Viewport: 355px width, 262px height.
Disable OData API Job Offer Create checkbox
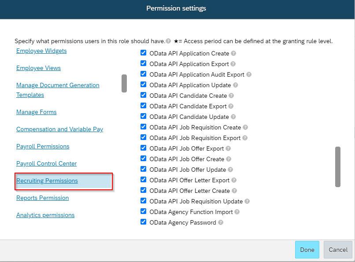click(143, 159)
